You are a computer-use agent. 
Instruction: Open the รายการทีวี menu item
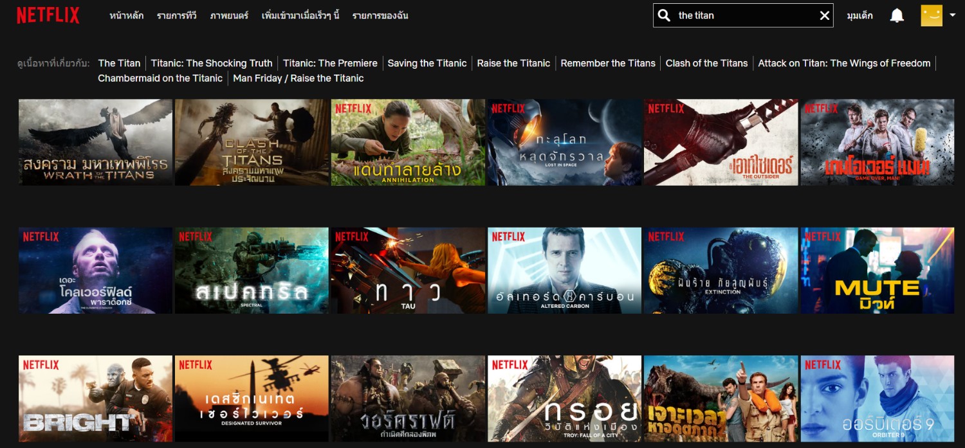click(x=177, y=15)
